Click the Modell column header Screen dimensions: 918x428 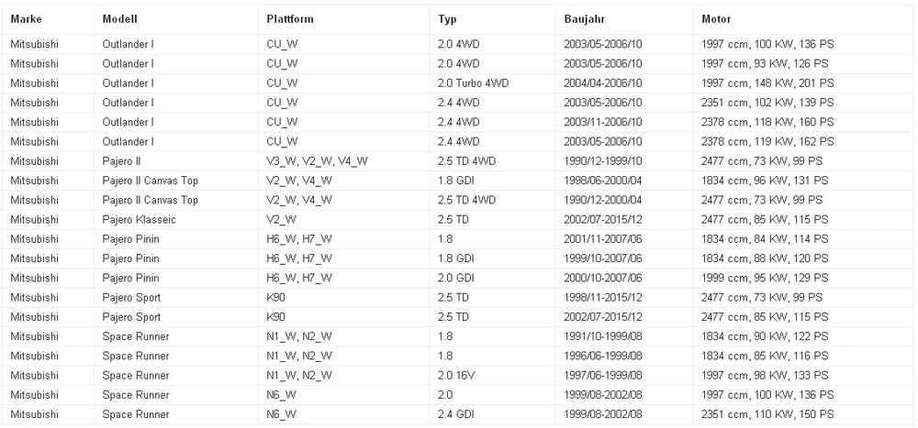pyautogui.click(x=176, y=19)
